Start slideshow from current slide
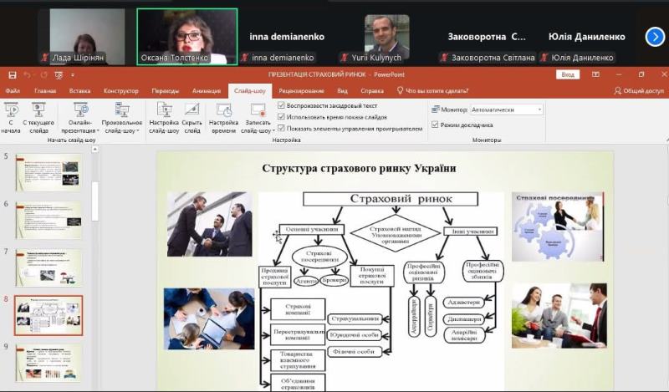The image size is (669, 392). (38, 109)
